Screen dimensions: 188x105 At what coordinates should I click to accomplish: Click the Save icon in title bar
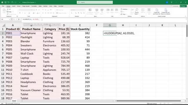pos(5,2)
